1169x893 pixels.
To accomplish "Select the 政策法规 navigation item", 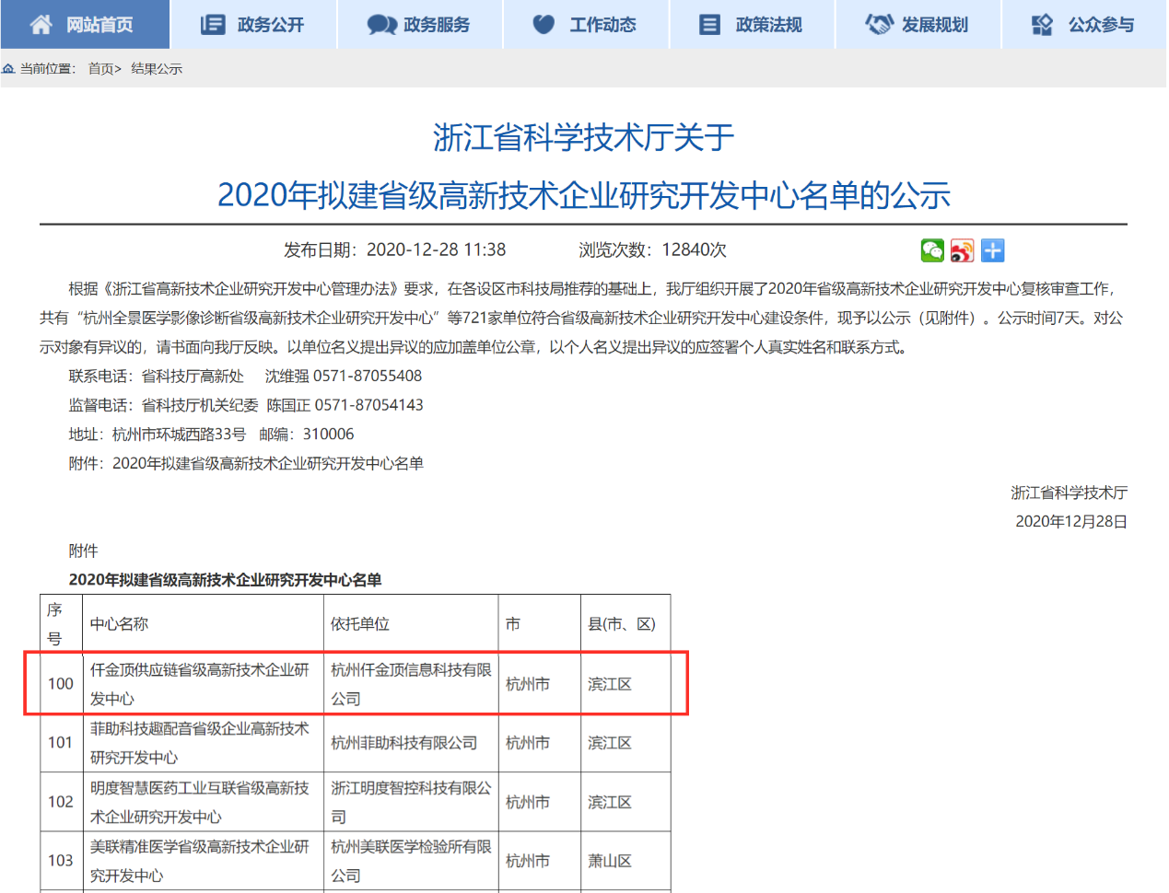I will pyautogui.click(x=752, y=25).
